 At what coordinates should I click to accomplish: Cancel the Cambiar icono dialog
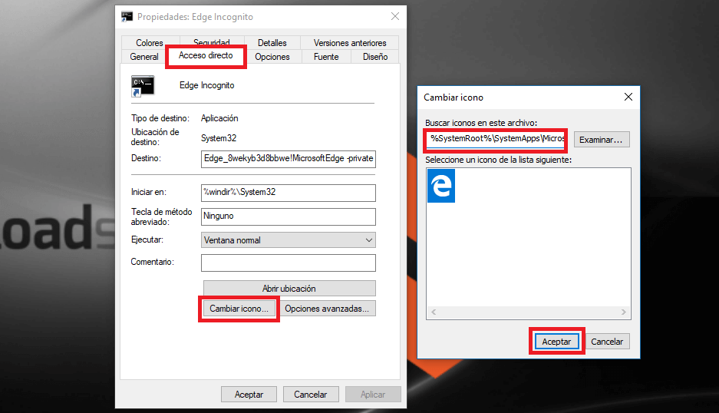607,342
